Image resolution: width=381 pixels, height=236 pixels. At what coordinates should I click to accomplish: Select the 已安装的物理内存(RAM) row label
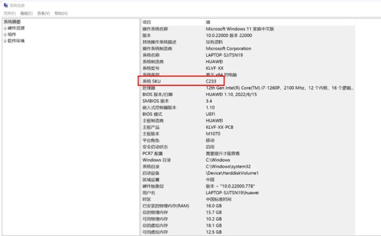pos(166,206)
